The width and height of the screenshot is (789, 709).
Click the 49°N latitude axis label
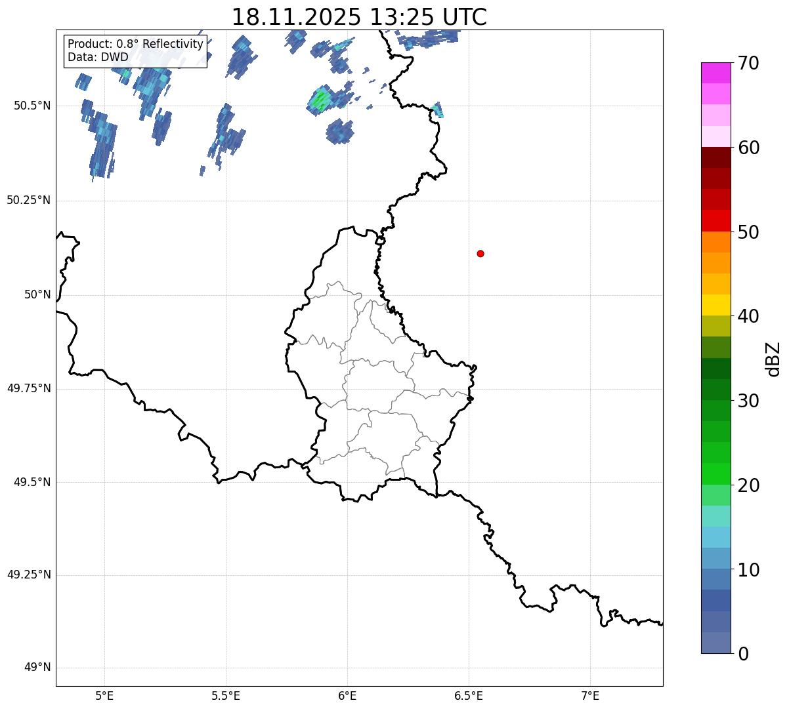click(37, 668)
